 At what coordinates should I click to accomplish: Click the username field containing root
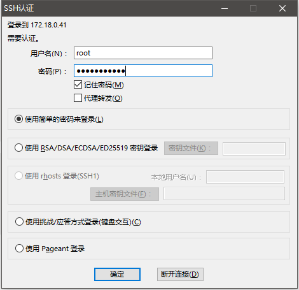coord(143,53)
